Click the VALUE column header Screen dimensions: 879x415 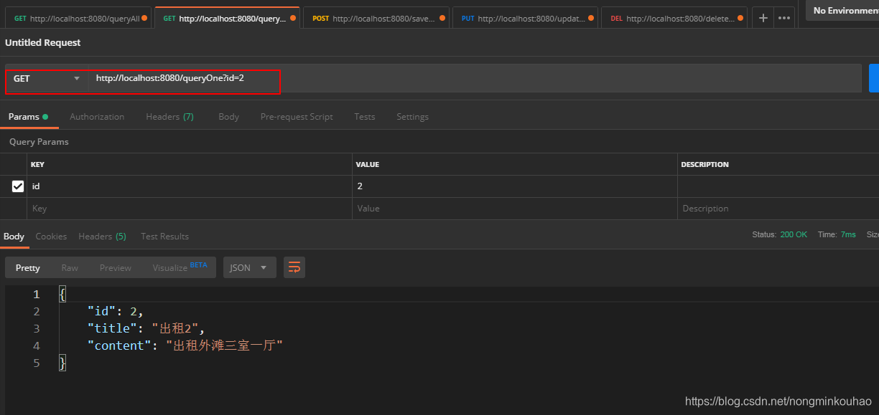[x=368, y=164]
